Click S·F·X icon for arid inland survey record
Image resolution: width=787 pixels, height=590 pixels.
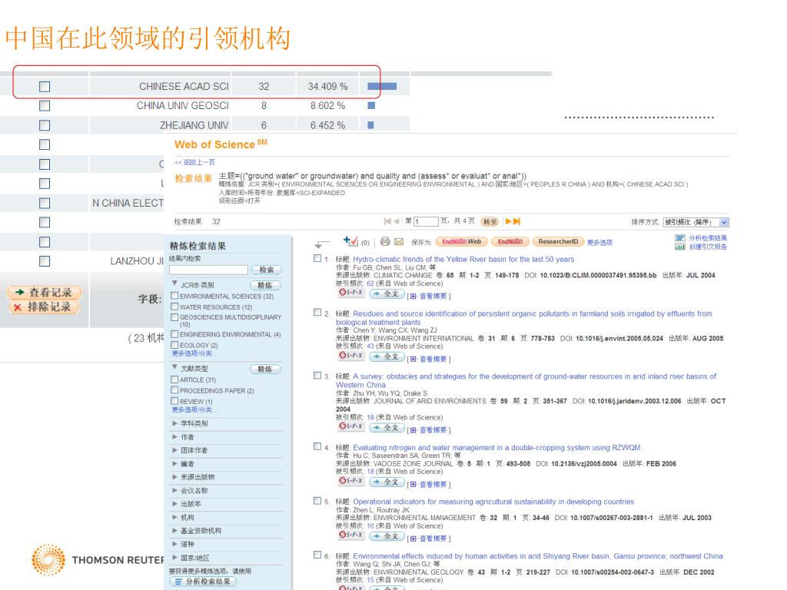click(350, 426)
